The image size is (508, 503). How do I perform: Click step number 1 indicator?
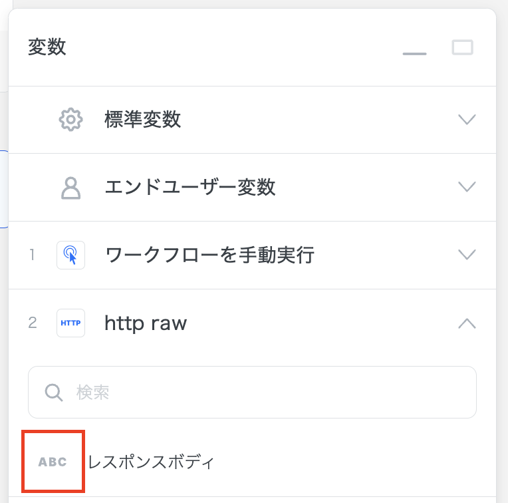tap(32, 255)
